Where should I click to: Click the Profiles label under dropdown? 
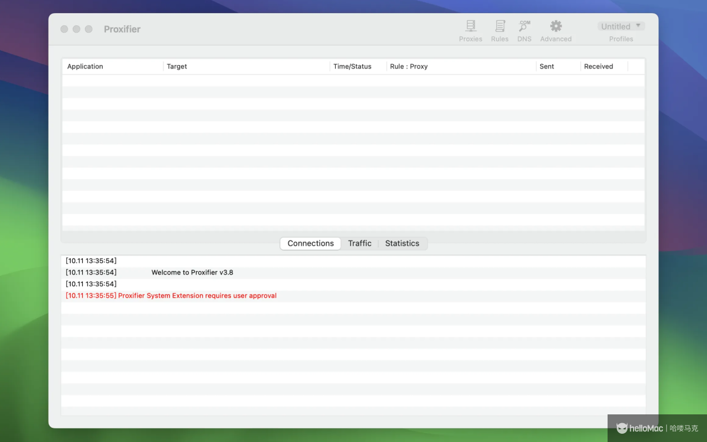621,39
